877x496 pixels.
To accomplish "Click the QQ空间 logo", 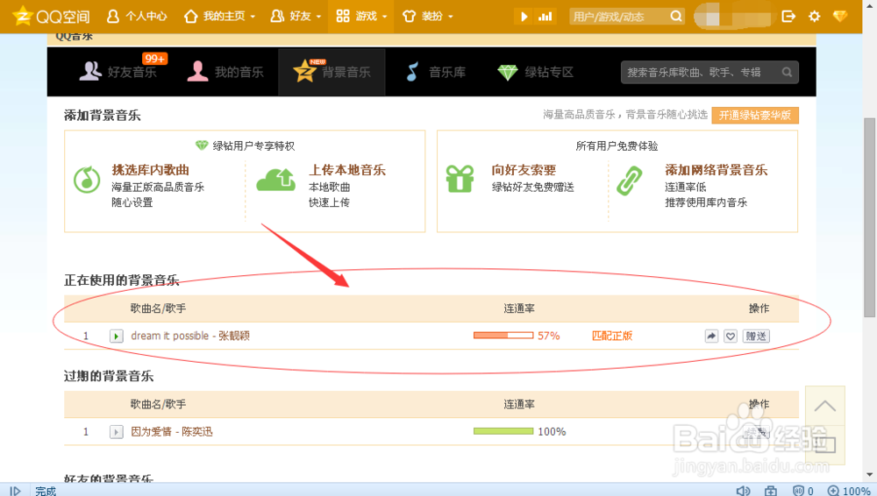I will (51, 17).
